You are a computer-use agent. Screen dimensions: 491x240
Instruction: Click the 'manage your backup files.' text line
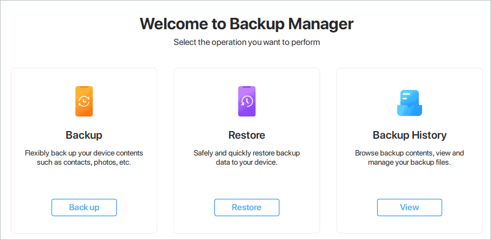(410, 163)
